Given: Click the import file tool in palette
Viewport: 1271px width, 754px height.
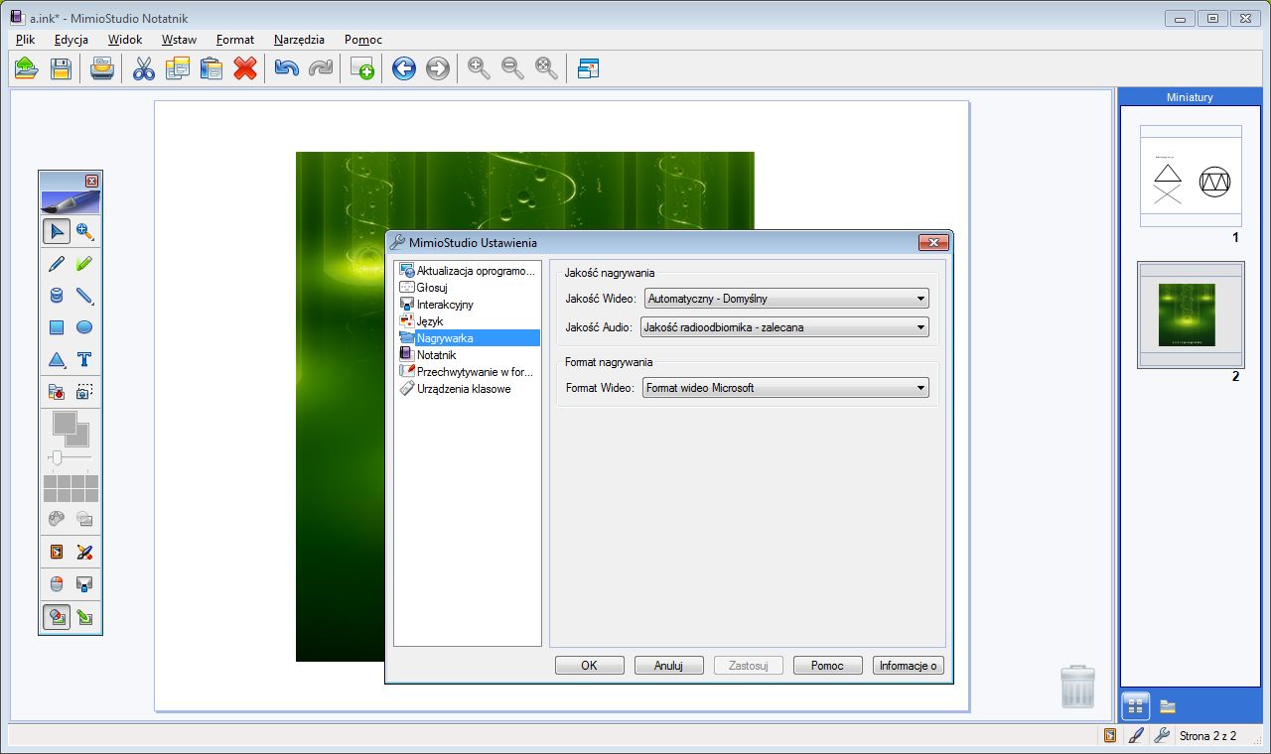Looking at the screenshot, I should coord(57,393).
